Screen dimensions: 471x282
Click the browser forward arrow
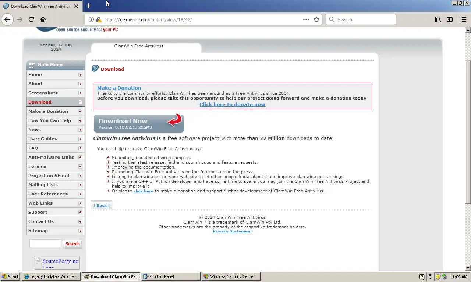click(20, 19)
